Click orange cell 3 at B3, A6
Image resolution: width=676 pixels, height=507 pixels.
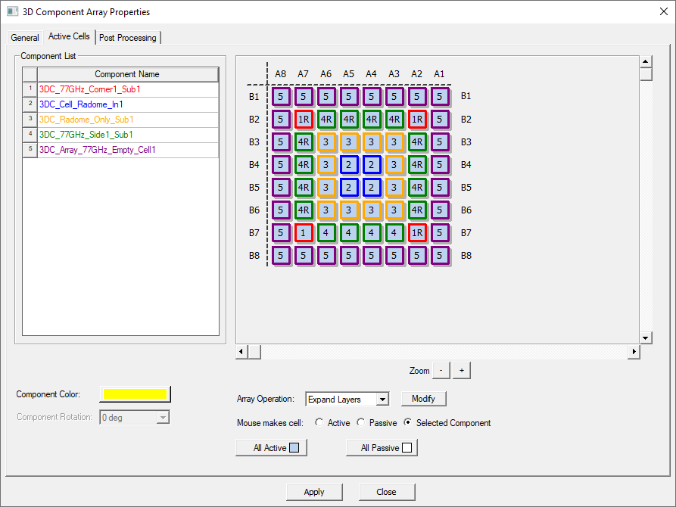pos(326,142)
